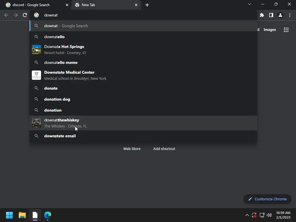
Task: Open the Images link
Action: point(270,30)
